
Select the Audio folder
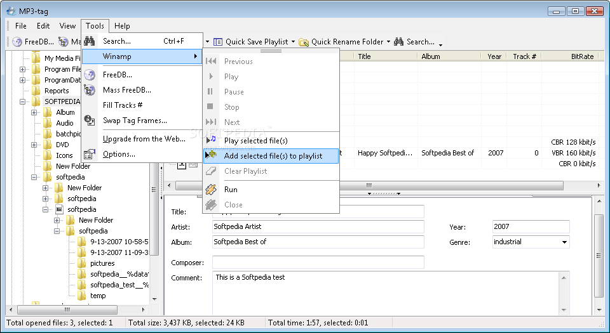tap(65, 123)
